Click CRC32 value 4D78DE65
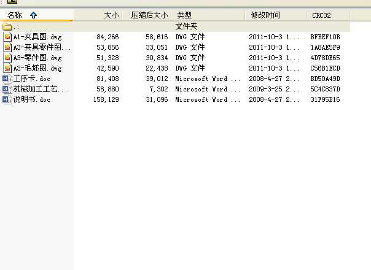Image resolution: width=371 pixels, height=270 pixels. pos(325,58)
